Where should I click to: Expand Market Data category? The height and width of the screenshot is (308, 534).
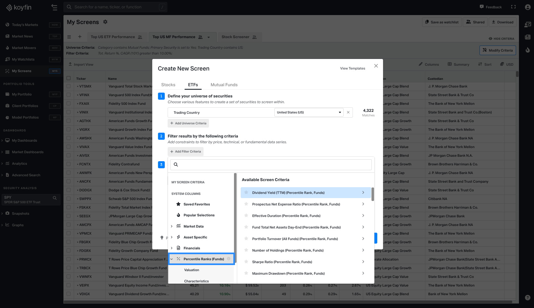172,226
